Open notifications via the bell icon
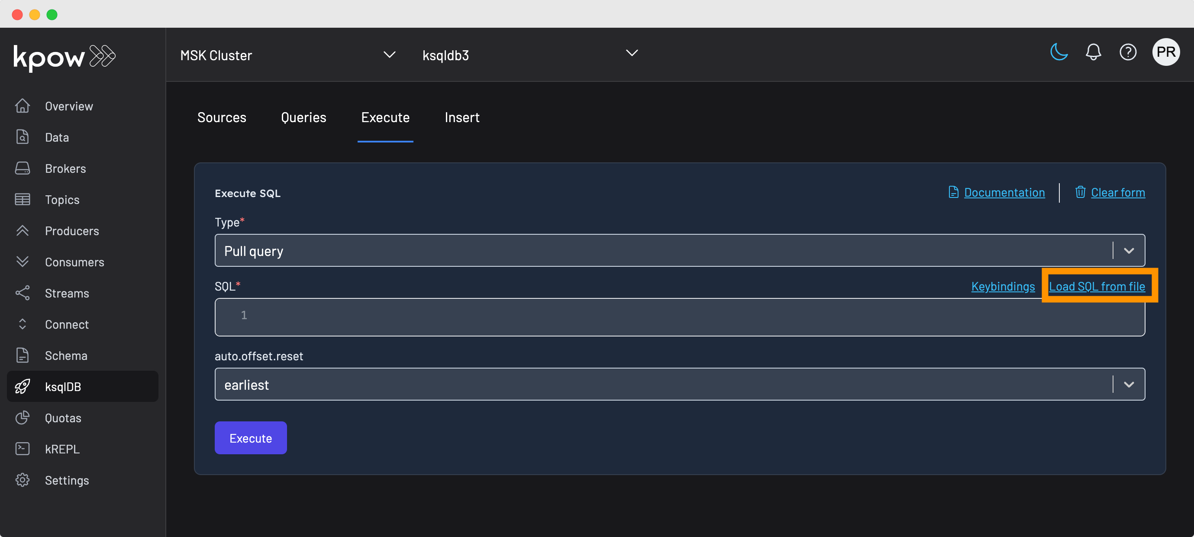This screenshot has height=537, width=1194. (x=1094, y=52)
